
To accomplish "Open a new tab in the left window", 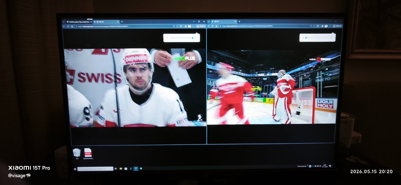I will (x=122, y=22).
